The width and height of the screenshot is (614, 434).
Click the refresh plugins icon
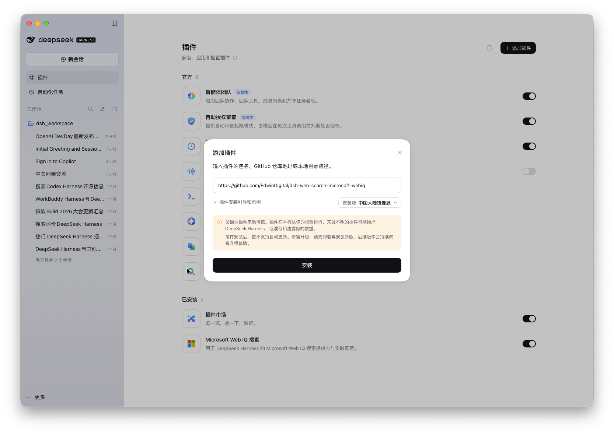489,48
